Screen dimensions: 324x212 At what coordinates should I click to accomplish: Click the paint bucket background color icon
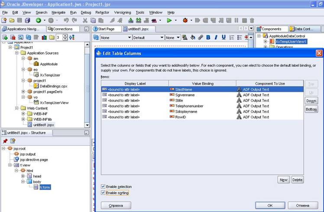pos(193,37)
